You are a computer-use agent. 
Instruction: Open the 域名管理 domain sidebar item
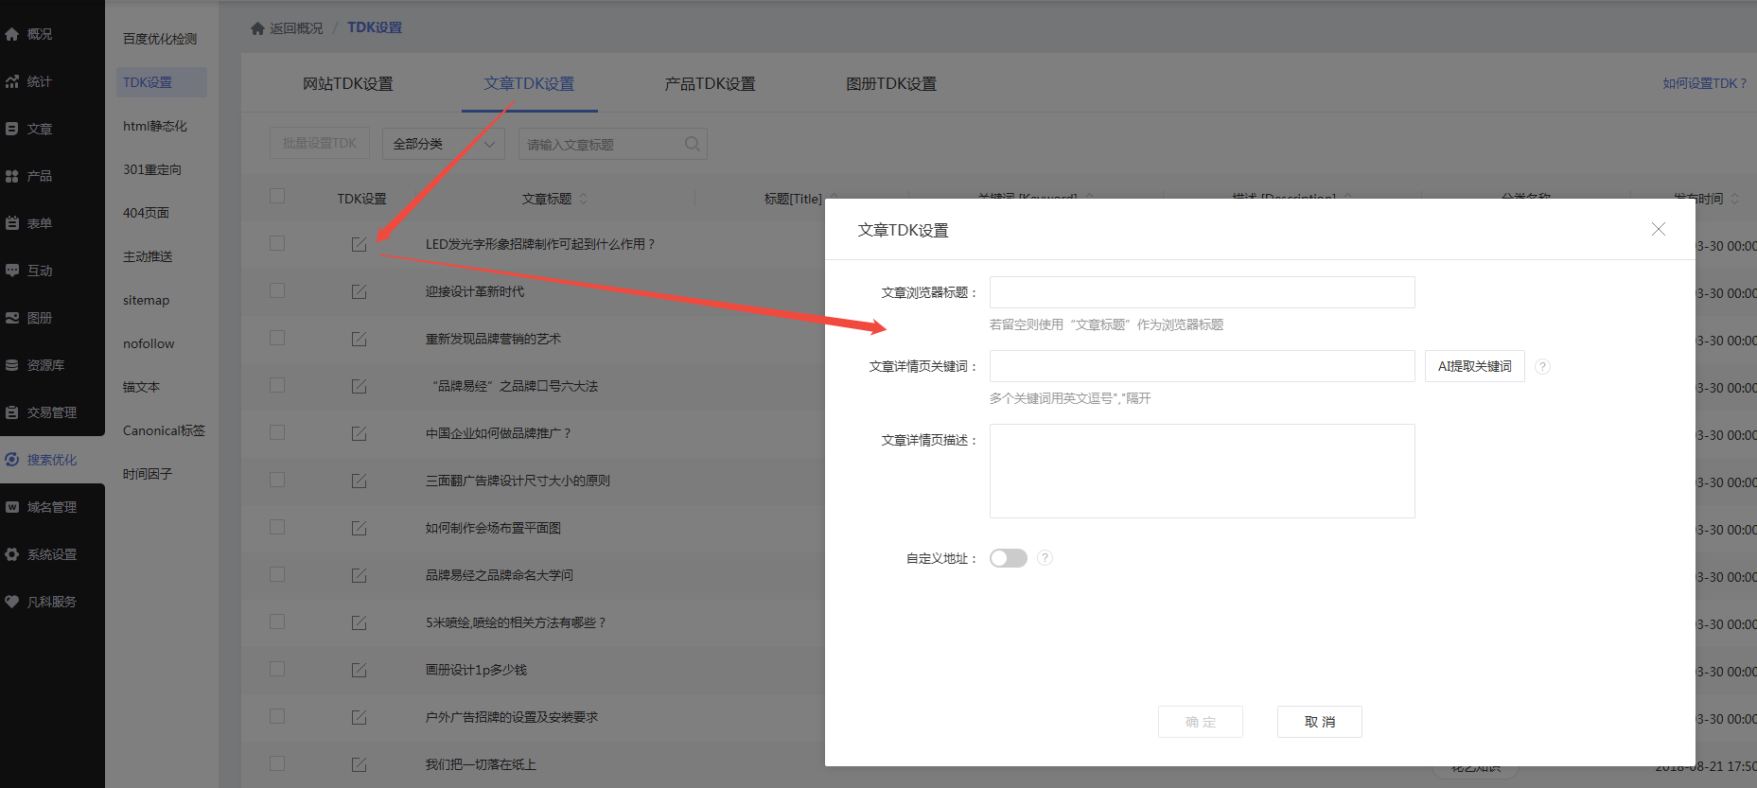[x=52, y=507]
